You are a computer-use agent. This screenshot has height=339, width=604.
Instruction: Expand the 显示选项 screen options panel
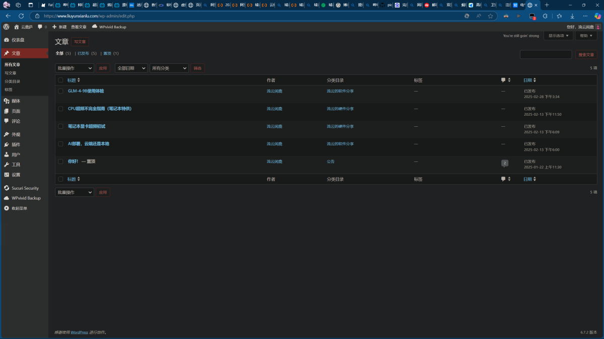(558, 36)
